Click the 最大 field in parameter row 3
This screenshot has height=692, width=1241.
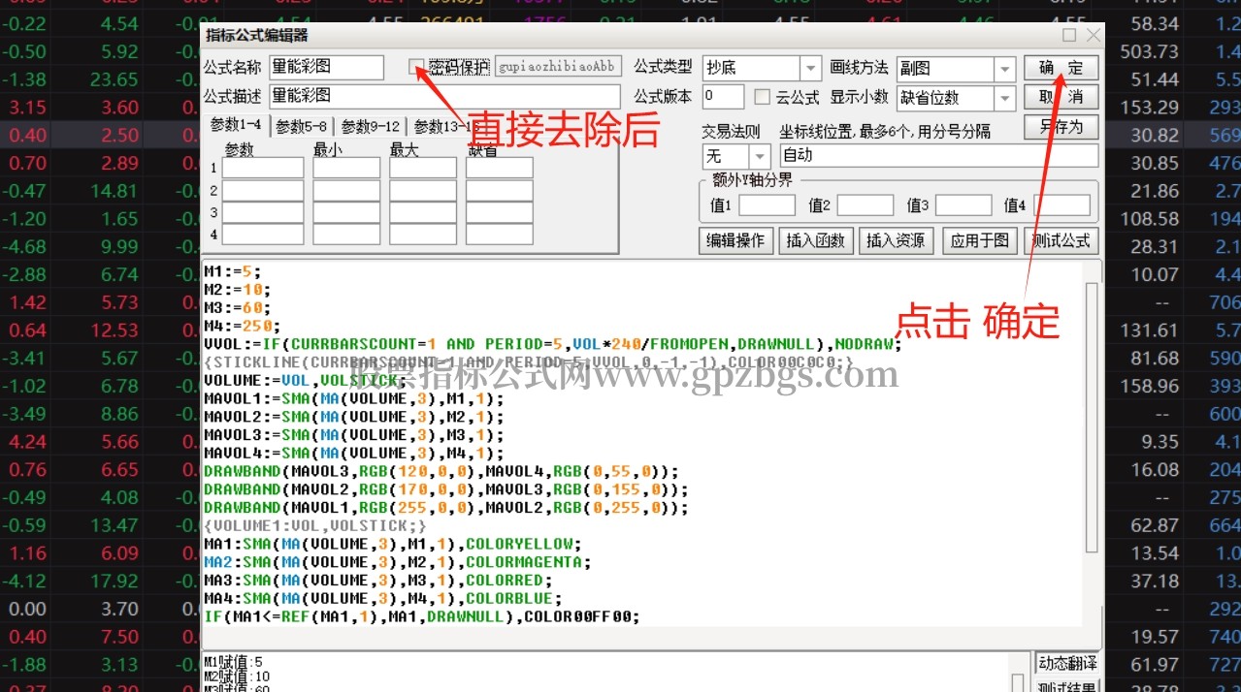pyautogui.click(x=423, y=212)
